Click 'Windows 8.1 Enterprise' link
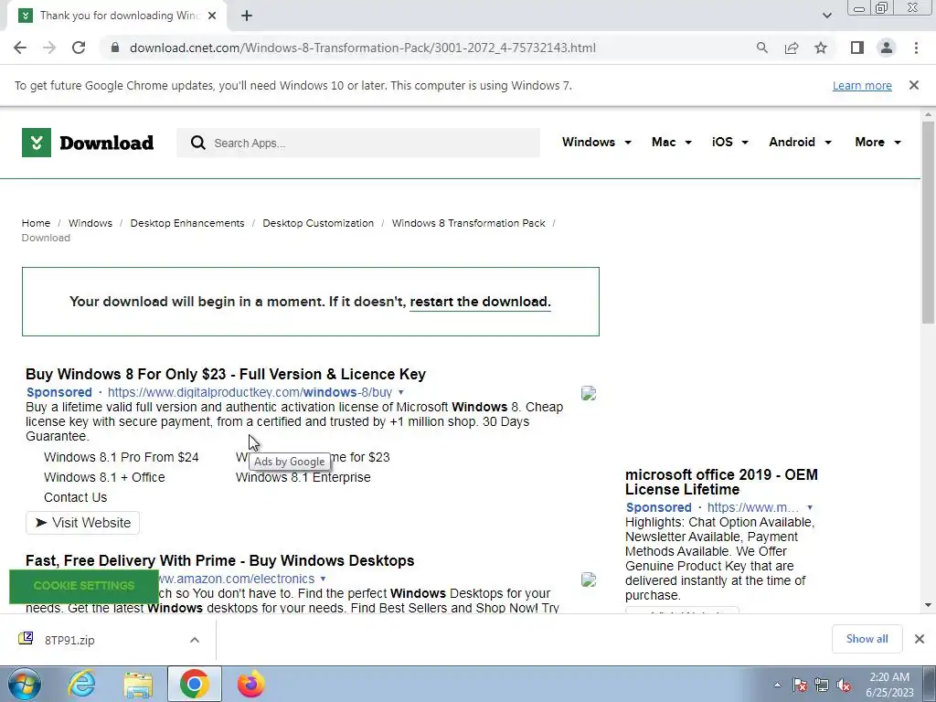 pyautogui.click(x=303, y=477)
